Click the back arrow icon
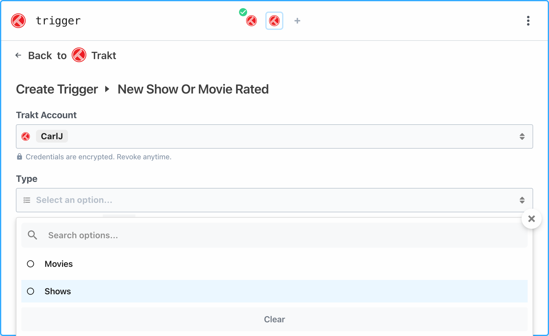The image size is (549, 336). tap(18, 55)
